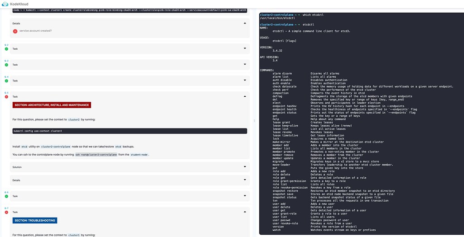
Task: Expand the Details panel under Q.5
Action: [x=245, y=180]
